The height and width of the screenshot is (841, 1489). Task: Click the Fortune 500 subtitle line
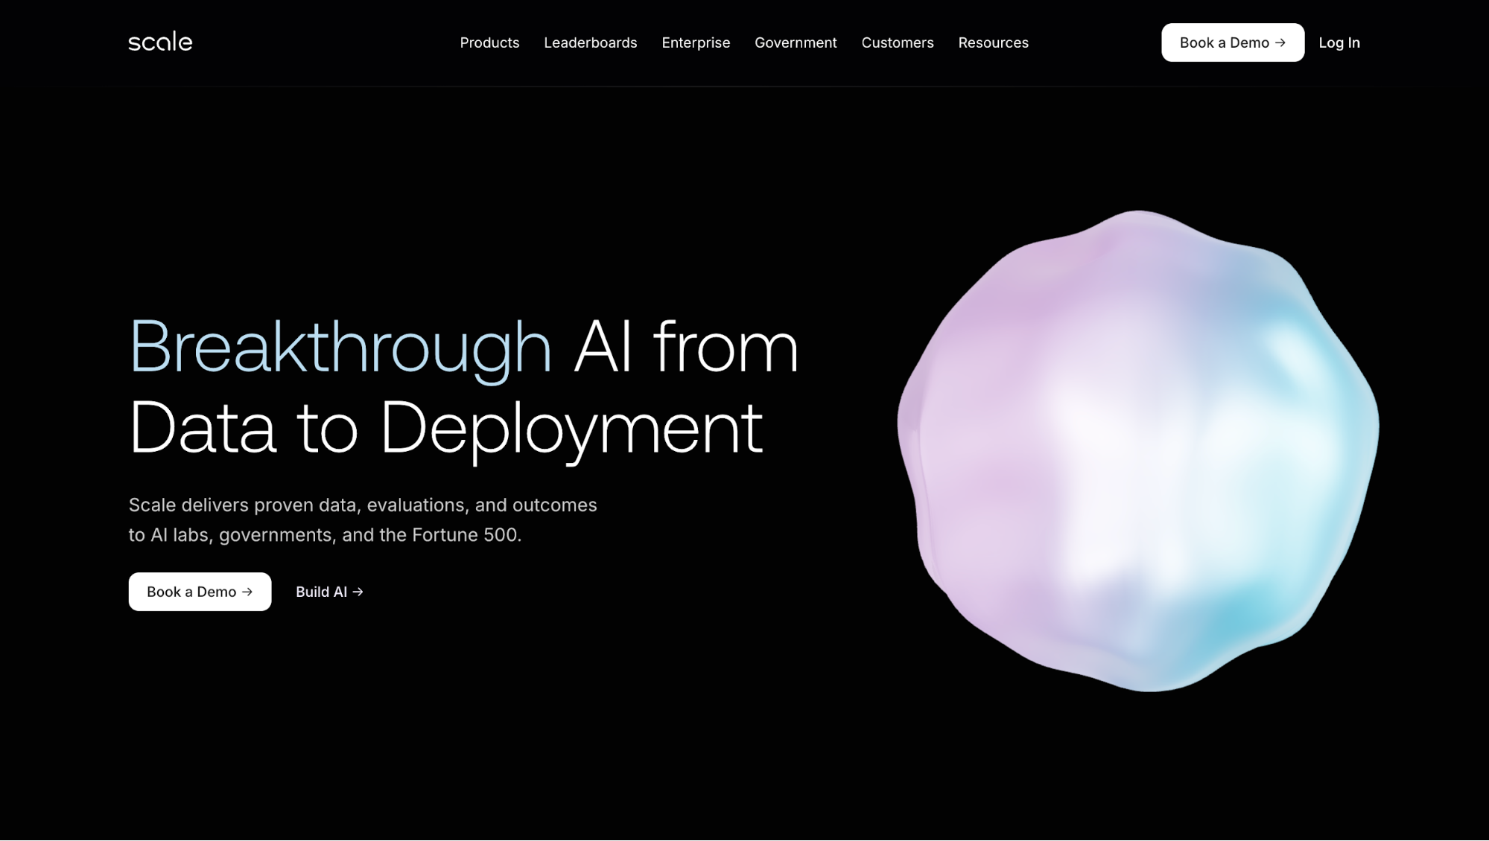pyautogui.click(x=325, y=535)
